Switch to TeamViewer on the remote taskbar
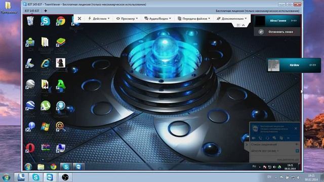This screenshot has width=324, height=182. pyautogui.click(x=78, y=167)
